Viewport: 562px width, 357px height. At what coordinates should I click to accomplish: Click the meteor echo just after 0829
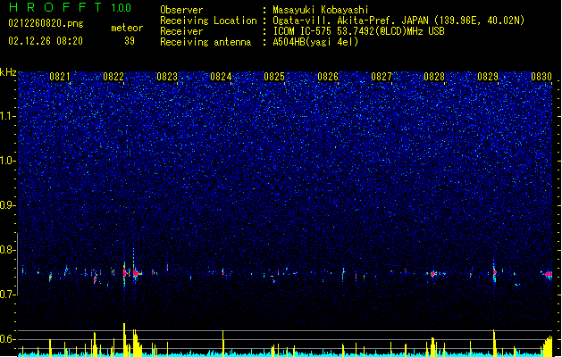coord(494,273)
